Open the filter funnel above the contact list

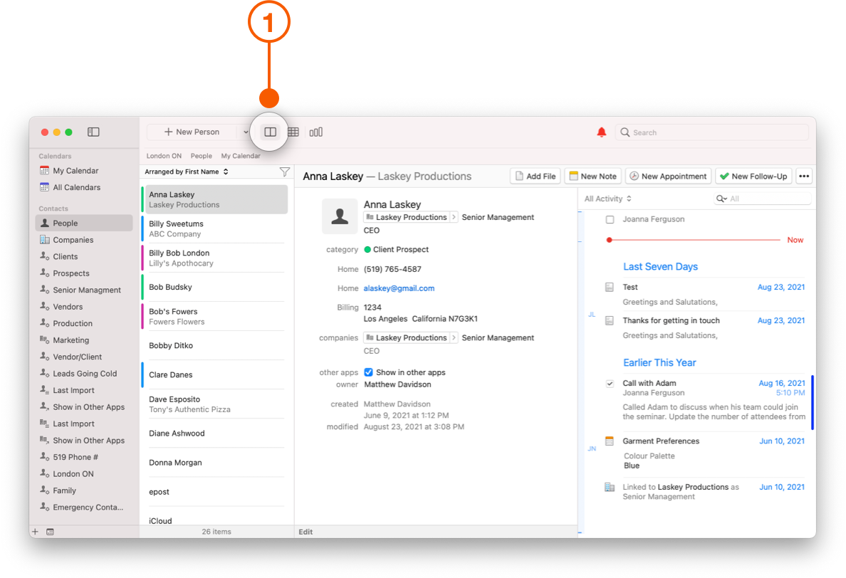click(285, 171)
